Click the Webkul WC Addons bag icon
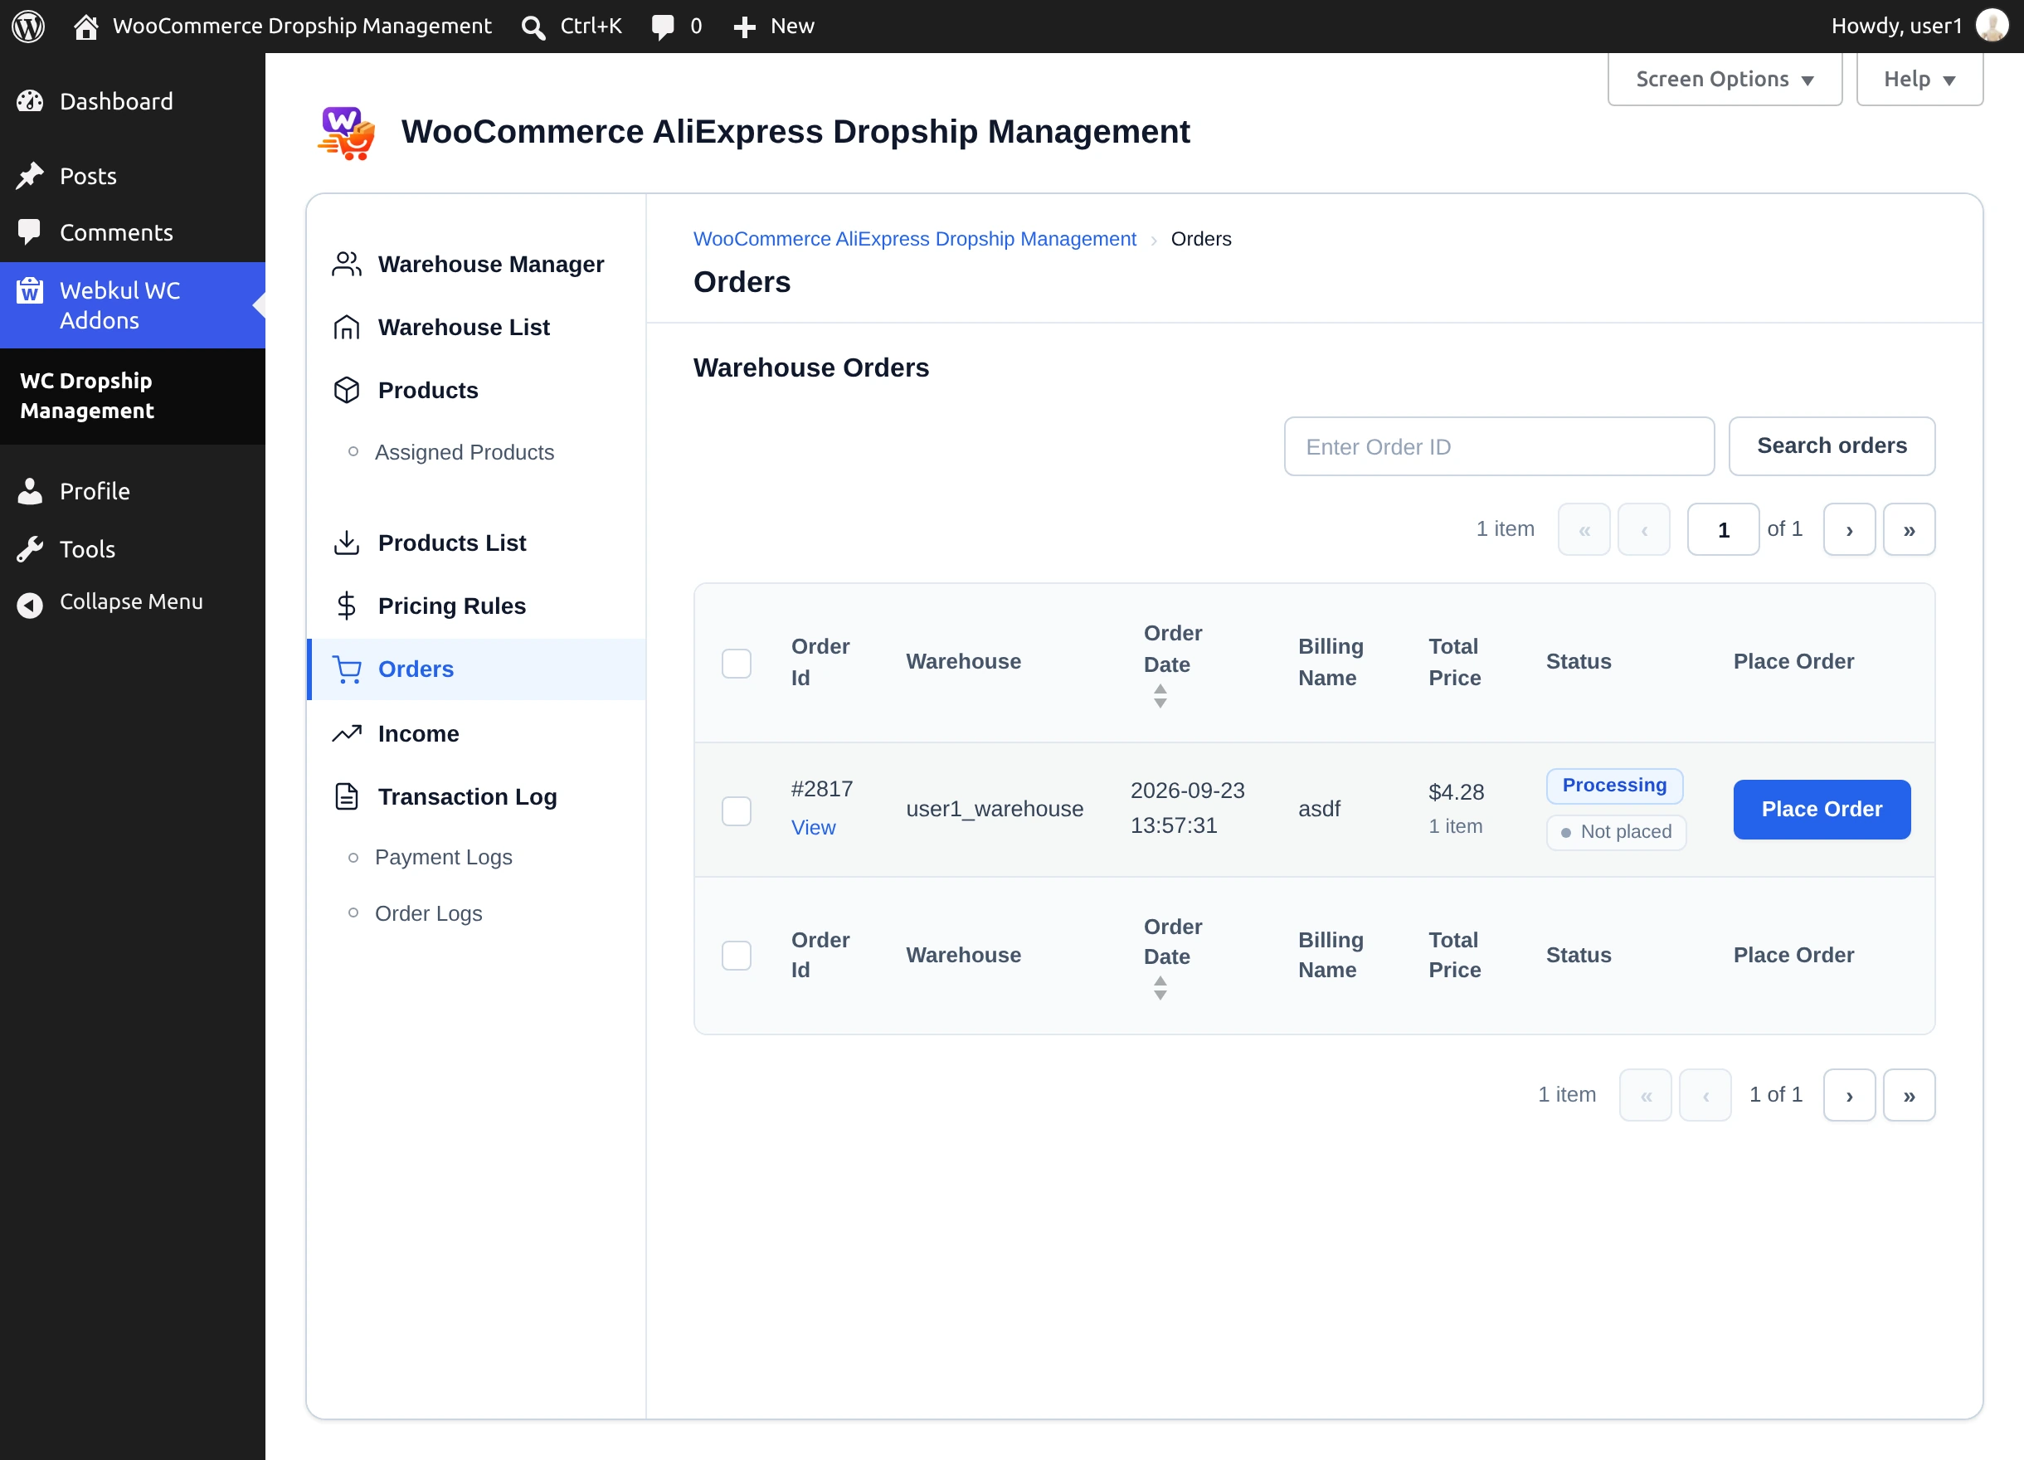Screen dimensions: 2024x1460 [x=31, y=290]
